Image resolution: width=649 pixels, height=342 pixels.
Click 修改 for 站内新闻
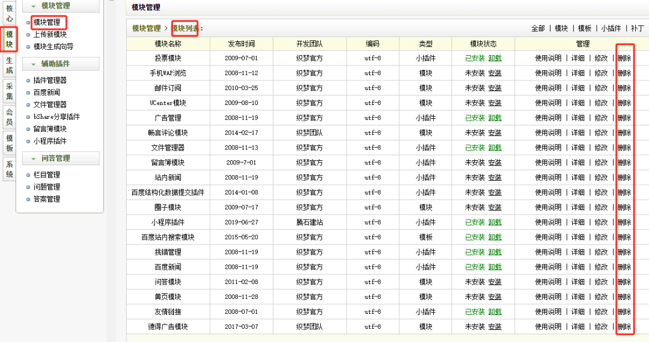(x=602, y=178)
